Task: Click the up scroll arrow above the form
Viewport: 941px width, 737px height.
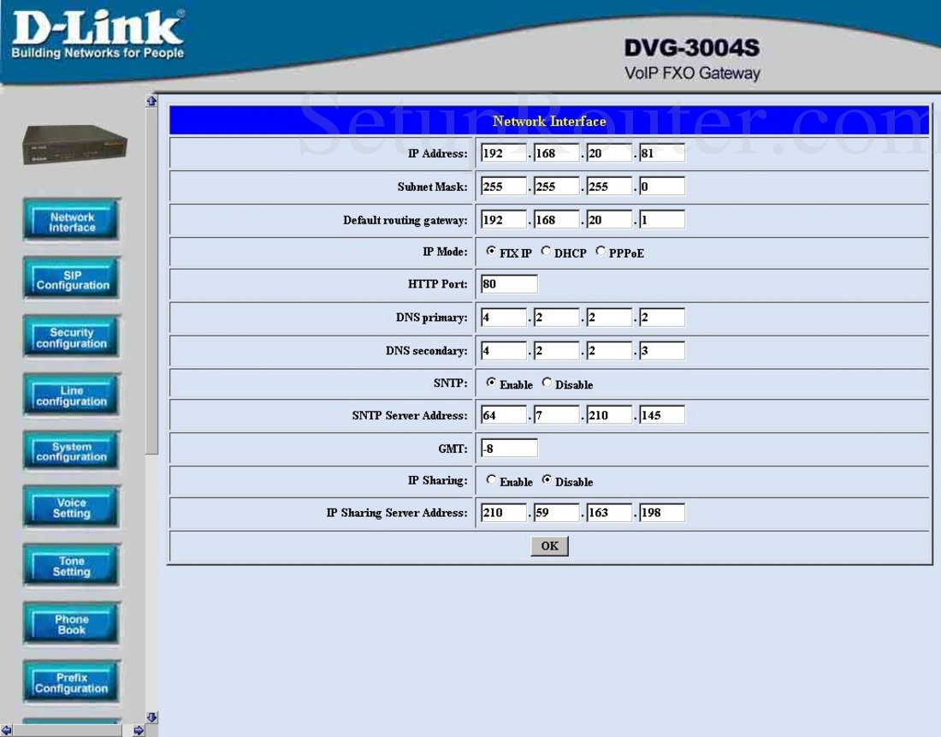Action: pos(151,99)
